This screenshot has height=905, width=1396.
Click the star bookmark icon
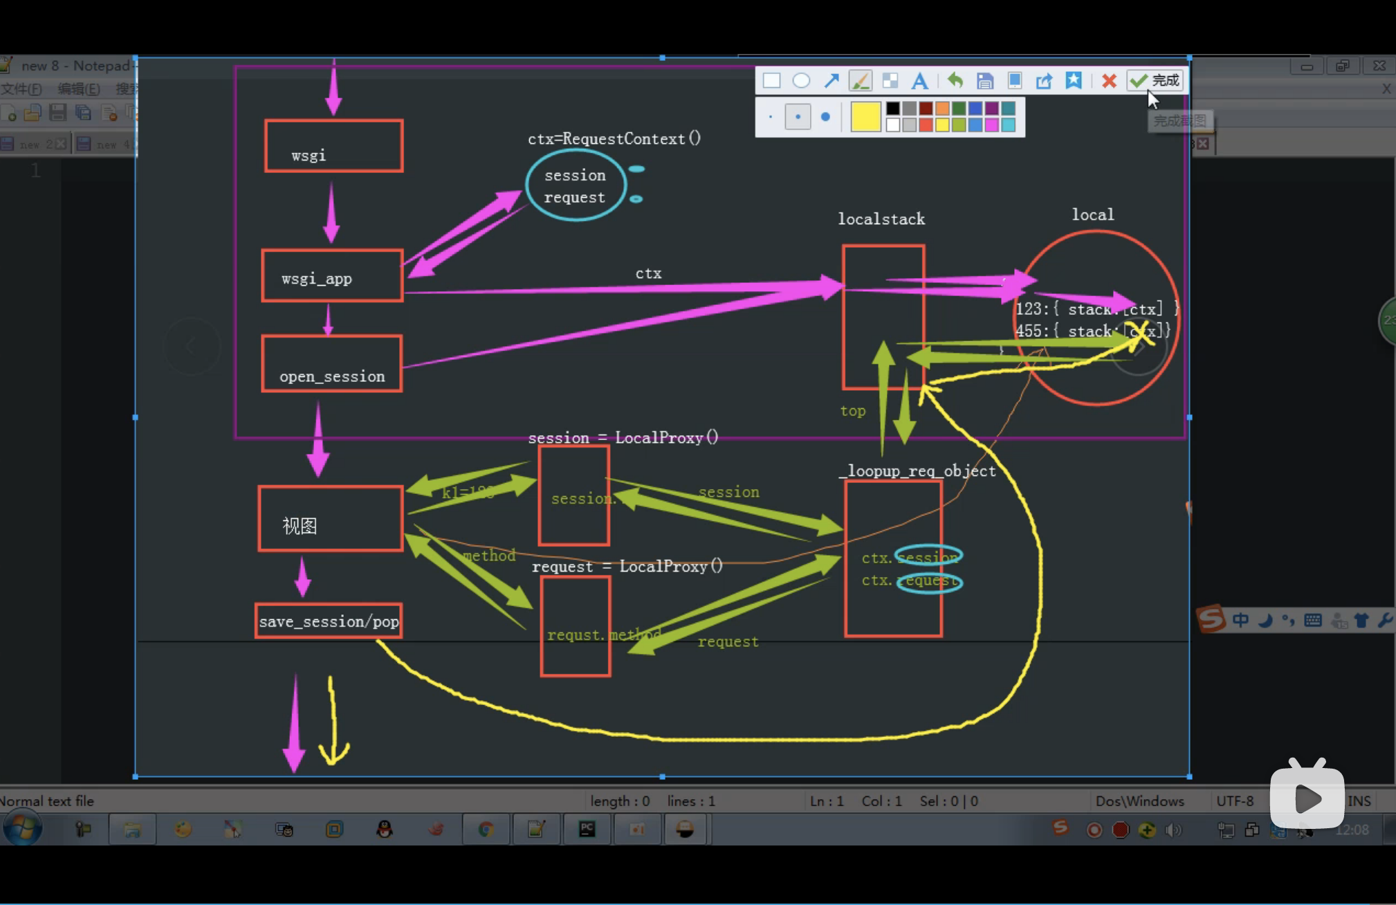(x=1074, y=81)
